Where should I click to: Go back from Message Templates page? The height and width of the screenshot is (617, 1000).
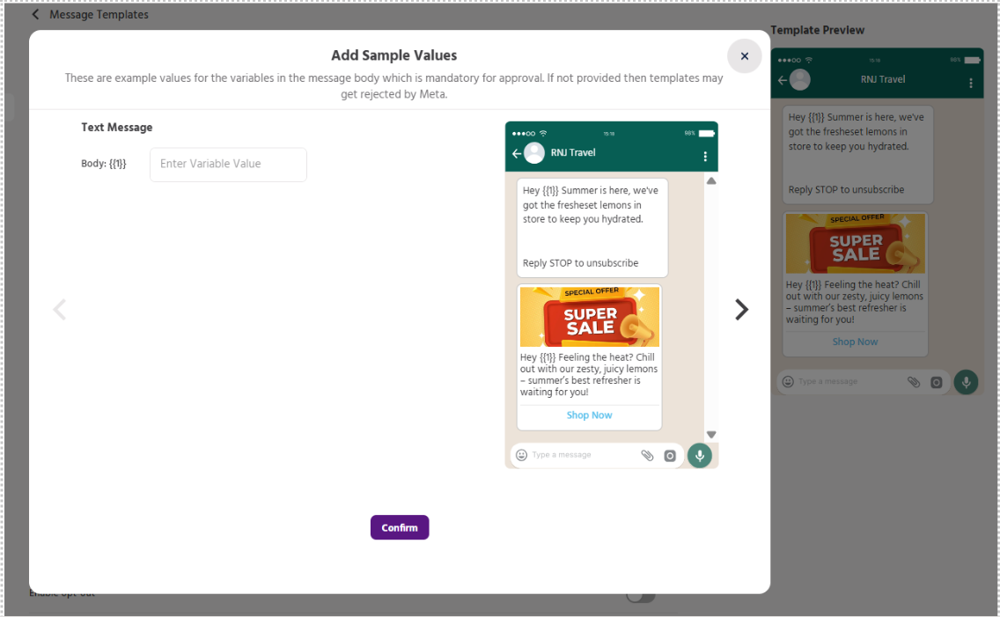coord(35,15)
